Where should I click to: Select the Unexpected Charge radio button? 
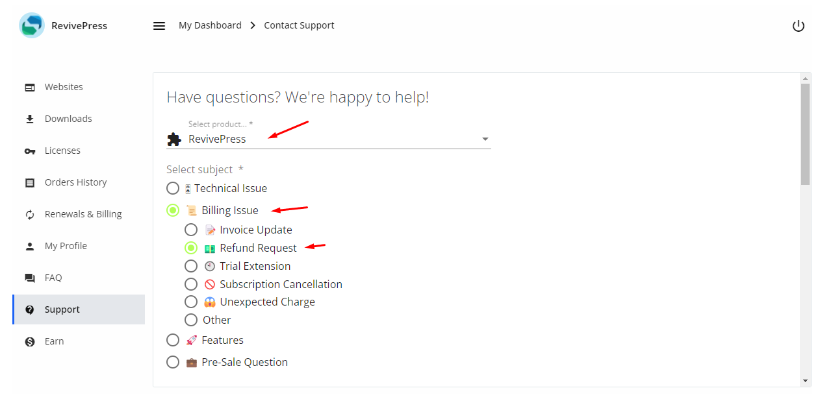(x=191, y=302)
